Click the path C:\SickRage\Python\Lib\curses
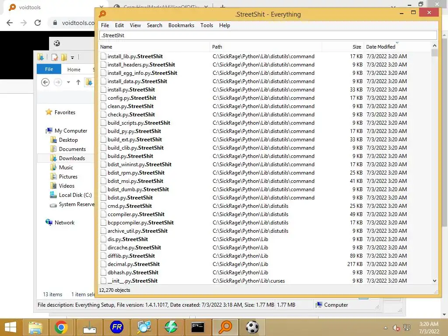The image size is (448, 336). [x=248, y=281]
